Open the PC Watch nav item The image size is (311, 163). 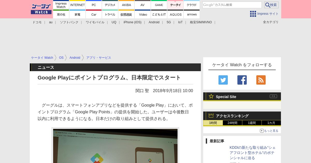[x=94, y=5]
